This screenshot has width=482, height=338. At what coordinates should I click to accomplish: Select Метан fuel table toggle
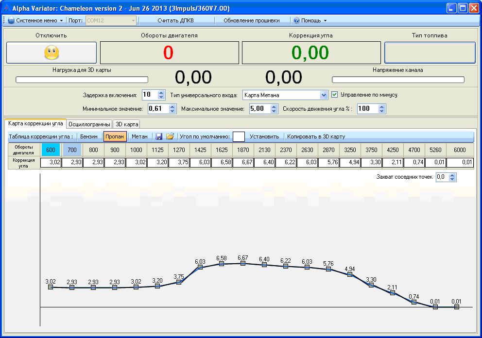139,137
